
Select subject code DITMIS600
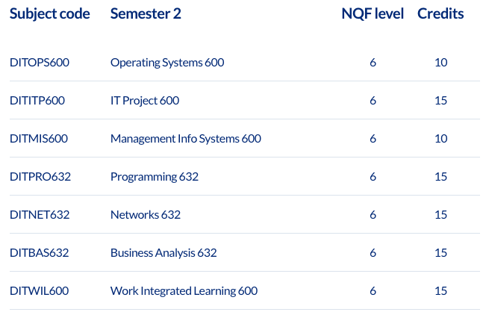pos(39,139)
